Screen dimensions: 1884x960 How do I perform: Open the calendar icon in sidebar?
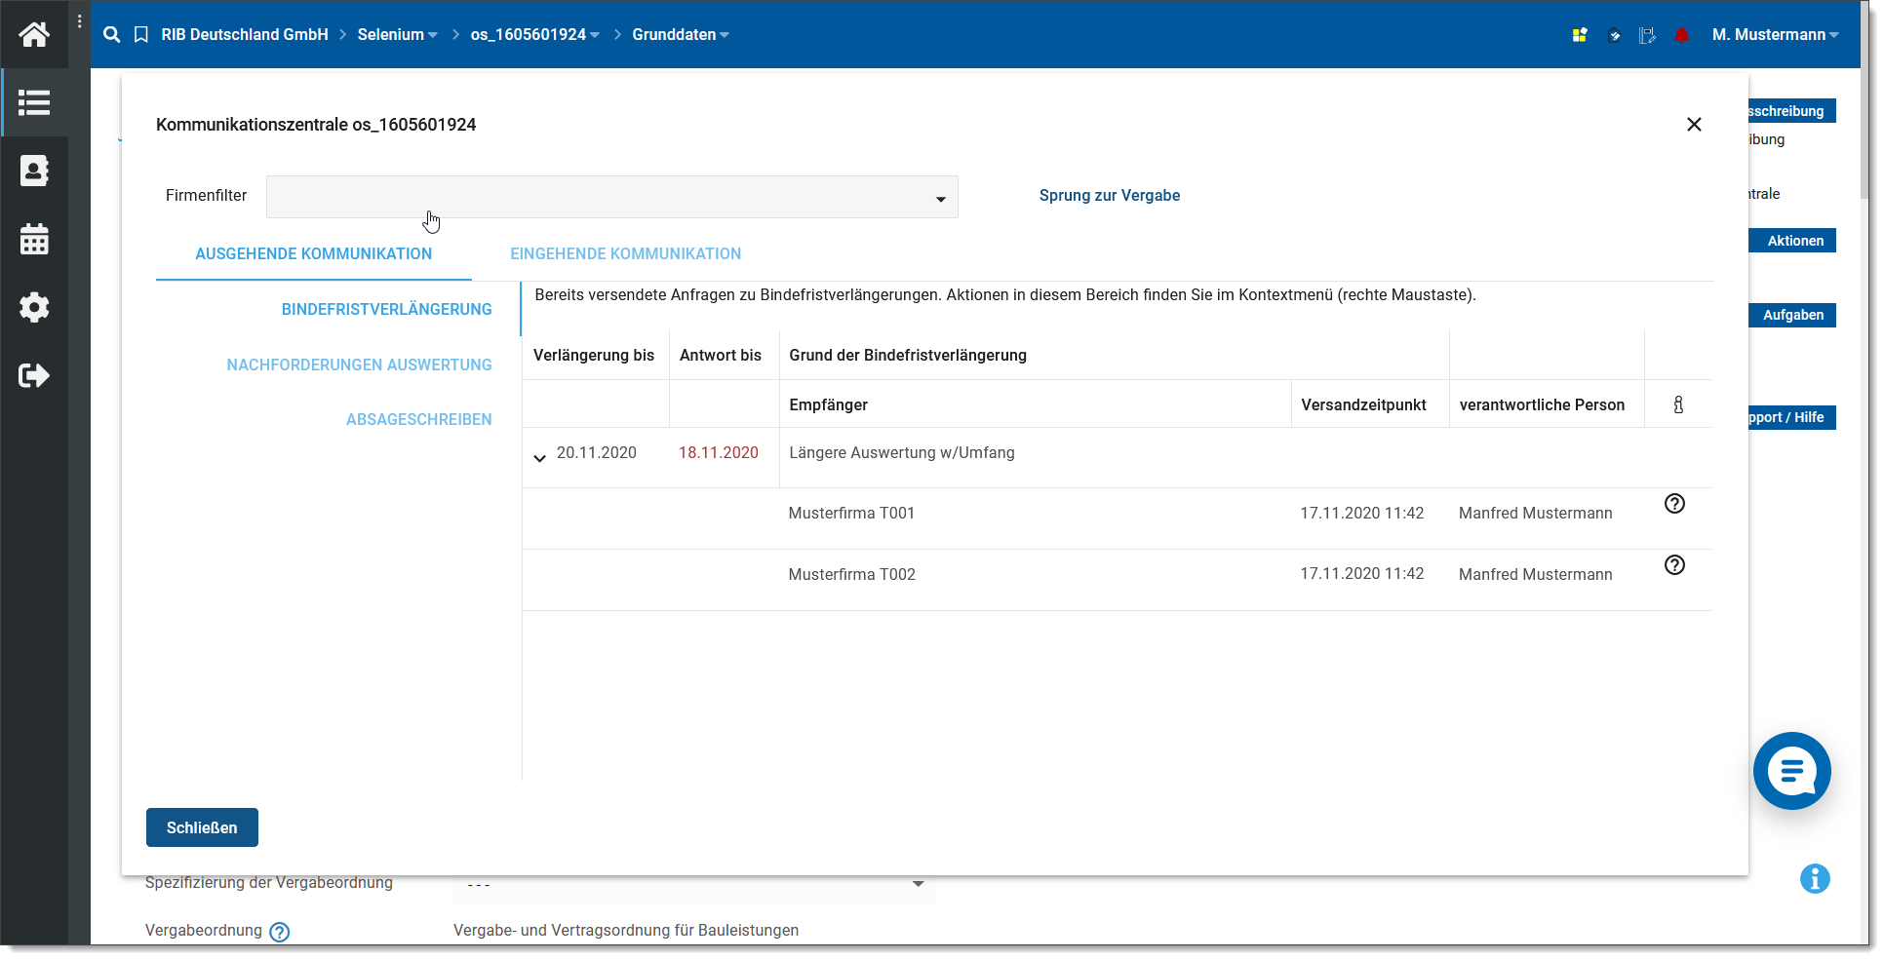pos(34,239)
